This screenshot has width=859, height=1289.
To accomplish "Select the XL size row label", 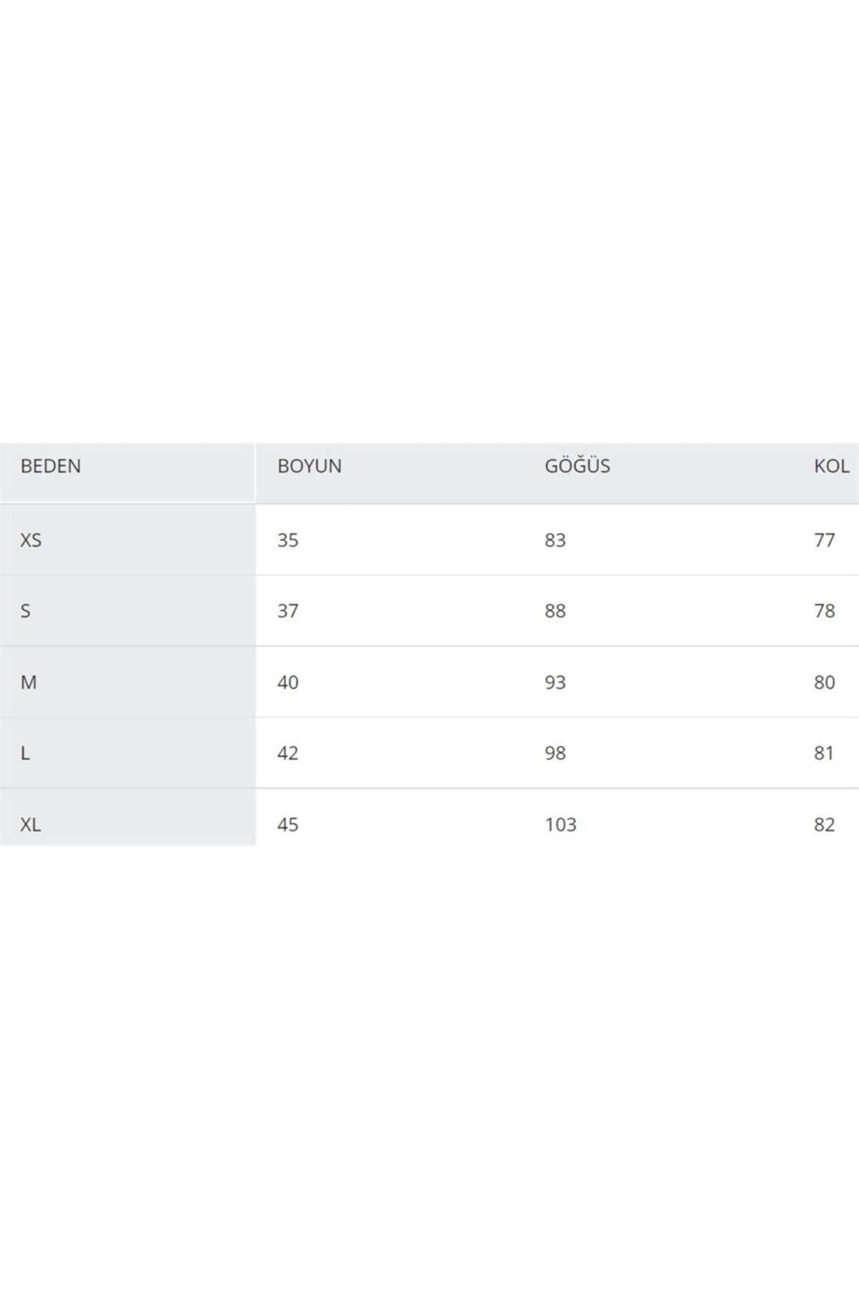I will click(31, 825).
